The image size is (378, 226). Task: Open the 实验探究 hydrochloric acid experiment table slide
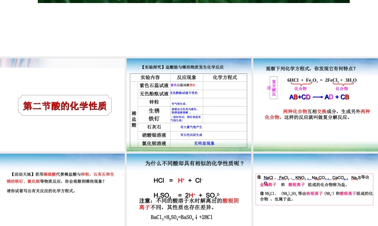(189, 105)
